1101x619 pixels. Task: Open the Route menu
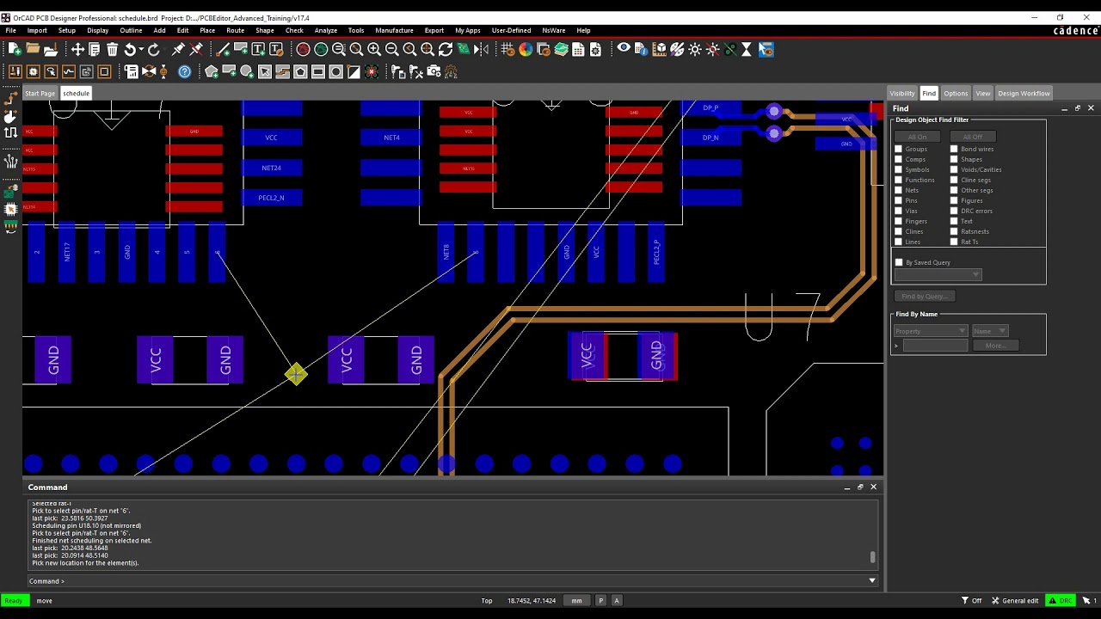pos(235,30)
